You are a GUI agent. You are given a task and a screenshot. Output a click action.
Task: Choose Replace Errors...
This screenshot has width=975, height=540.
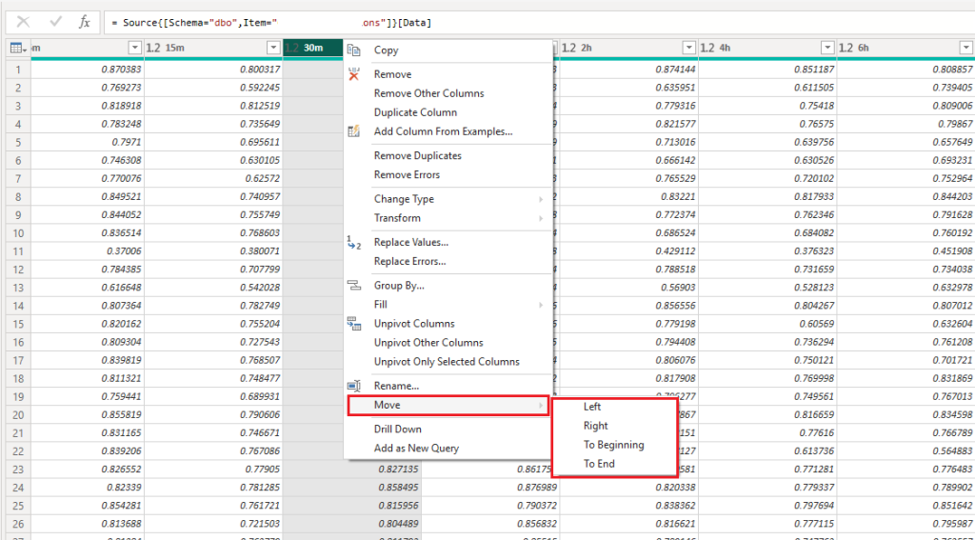click(x=409, y=261)
